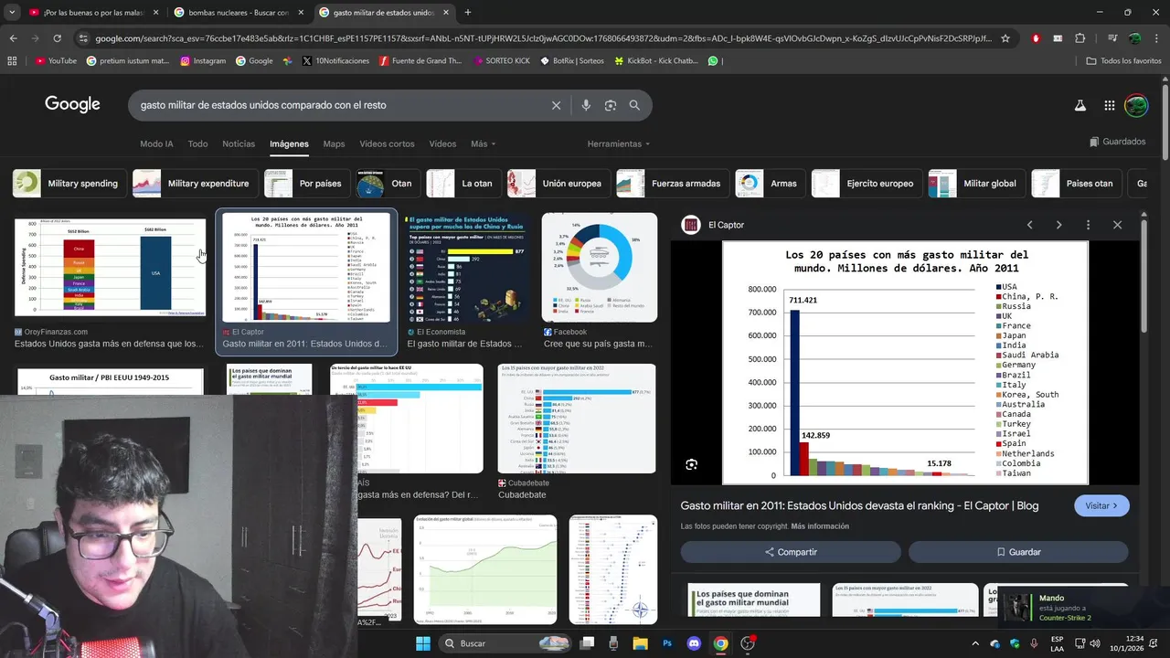Open the Windows Start menu
Screen dimensions: 1170x658
pos(423,643)
